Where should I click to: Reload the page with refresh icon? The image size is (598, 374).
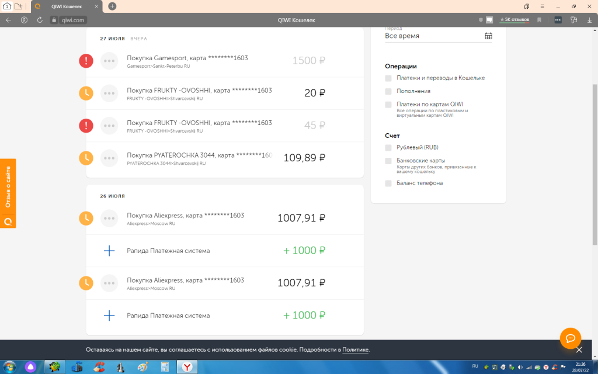coord(40,20)
